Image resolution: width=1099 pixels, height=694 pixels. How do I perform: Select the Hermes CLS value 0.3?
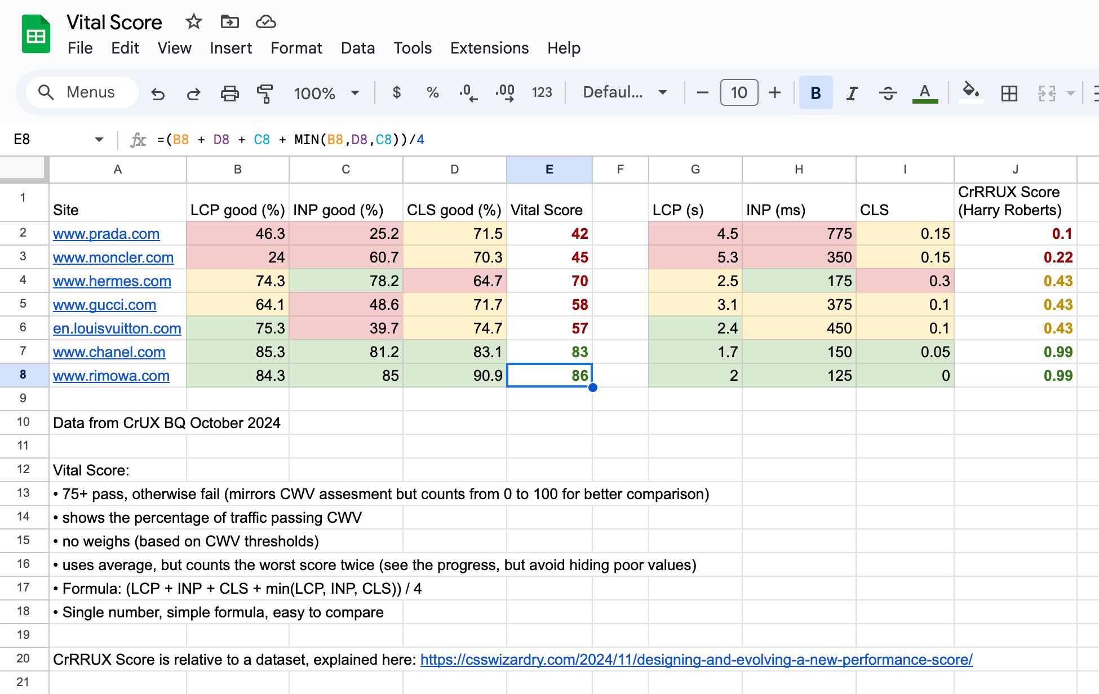(x=905, y=281)
